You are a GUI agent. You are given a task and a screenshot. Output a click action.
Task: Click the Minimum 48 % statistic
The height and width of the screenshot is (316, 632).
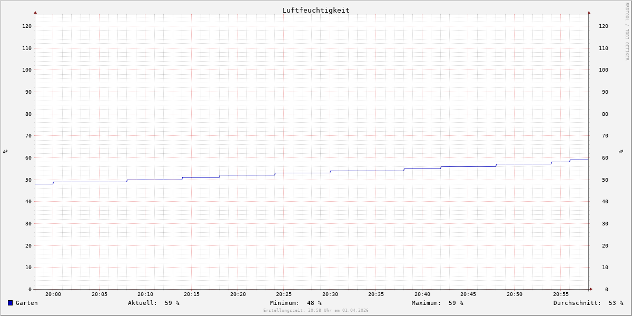[x=295, y=303]
